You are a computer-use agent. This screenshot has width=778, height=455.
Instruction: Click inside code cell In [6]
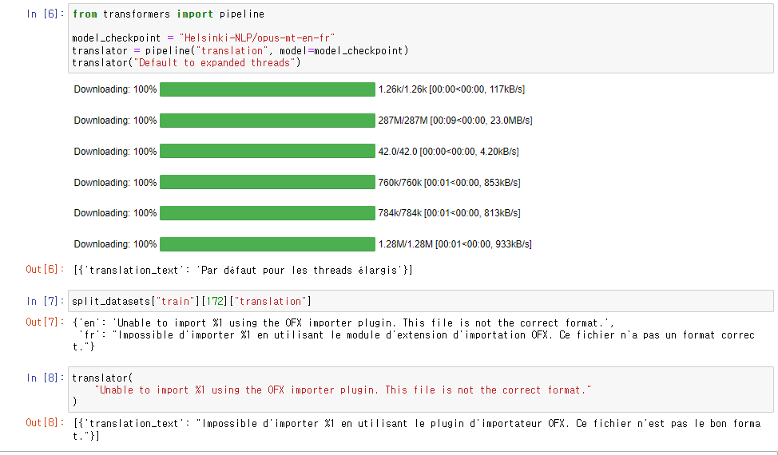[421, 38]
